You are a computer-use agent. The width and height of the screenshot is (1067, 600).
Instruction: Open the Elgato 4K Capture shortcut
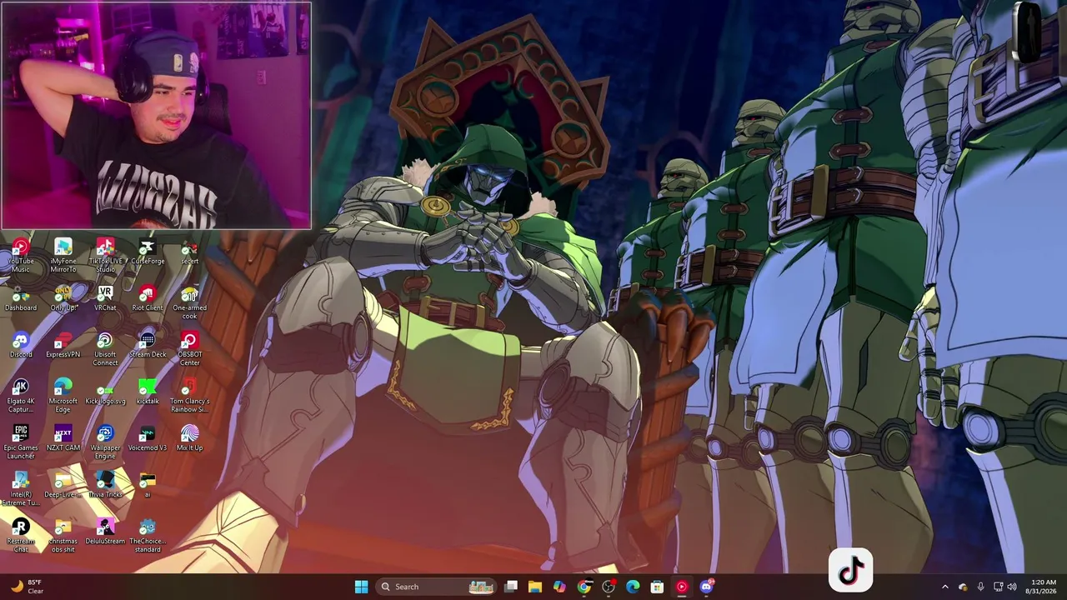pos(21,396)
